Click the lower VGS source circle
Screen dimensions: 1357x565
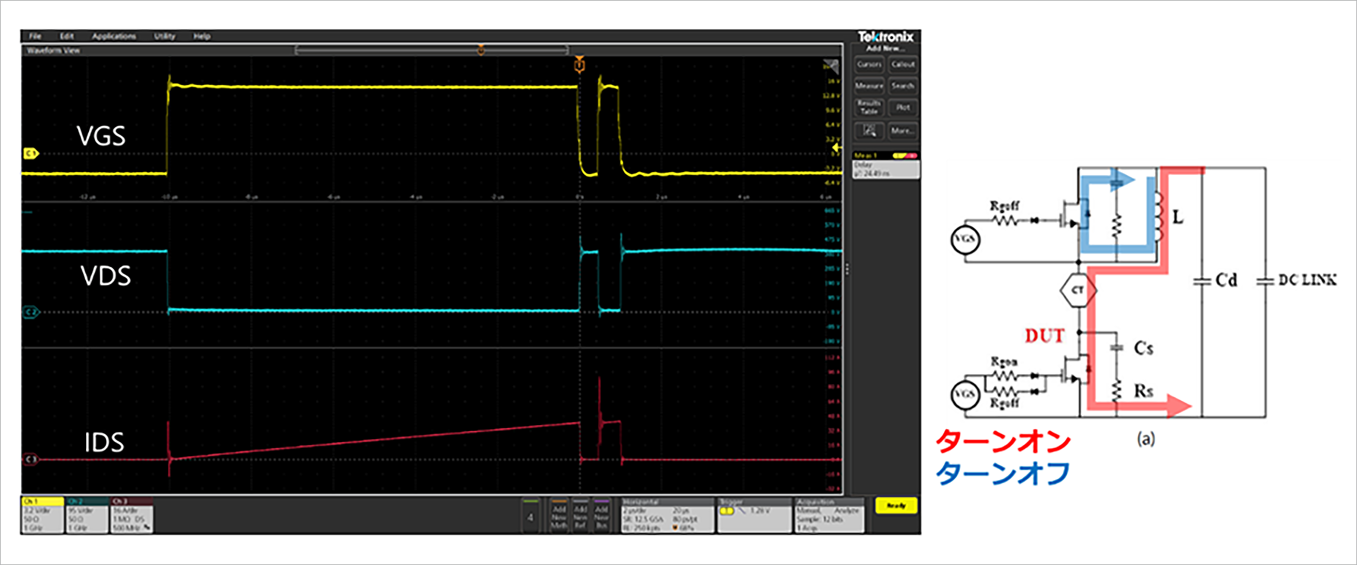(x=965, y=395)
